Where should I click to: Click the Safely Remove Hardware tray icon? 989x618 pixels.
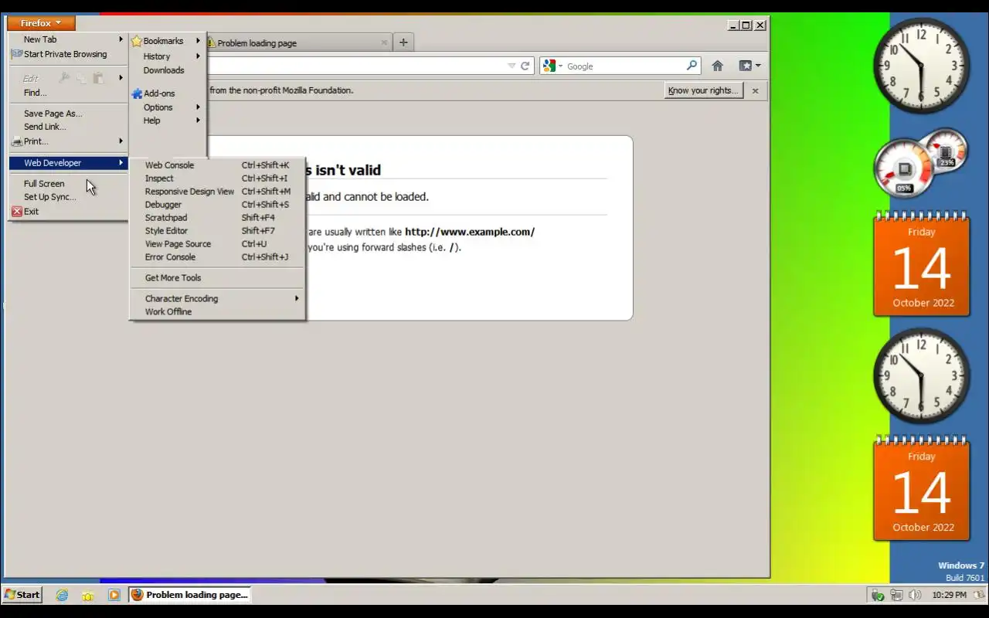pos(877,595)
